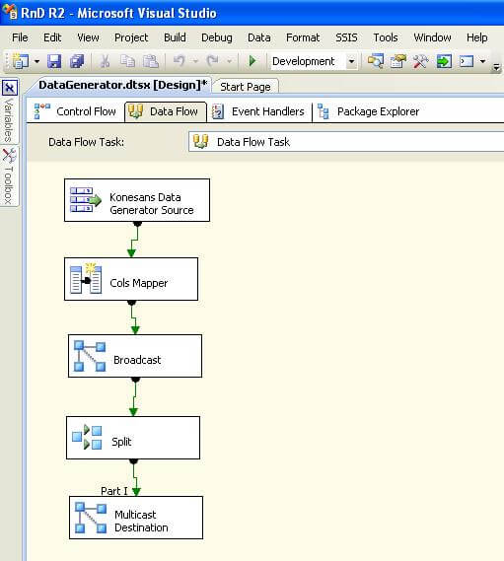
Task: Click the Cols Mapper transform icon
Action: coord(86,279)
